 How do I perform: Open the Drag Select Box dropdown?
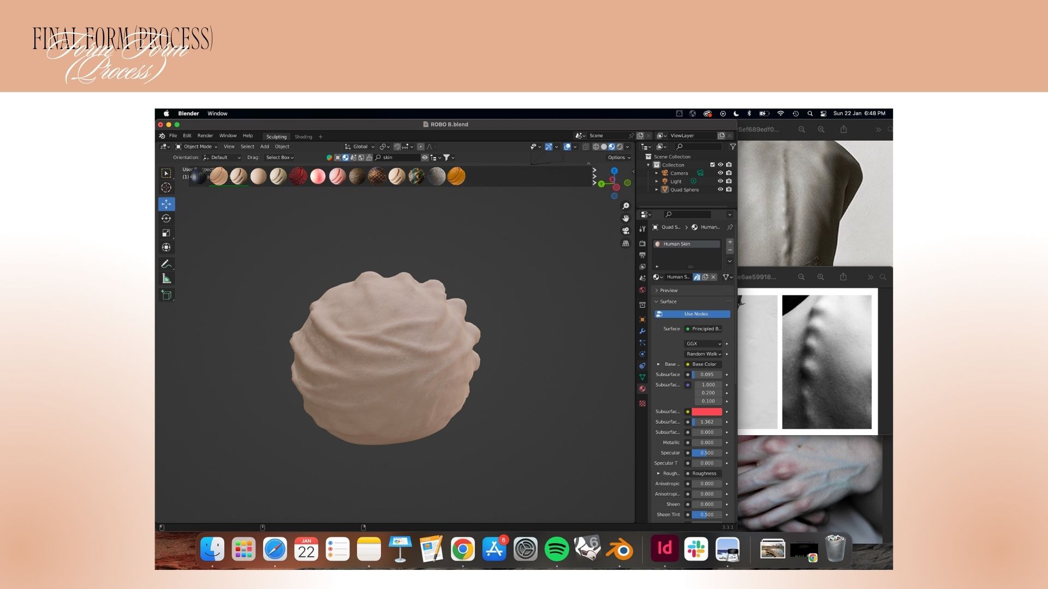tap(279, 158)
